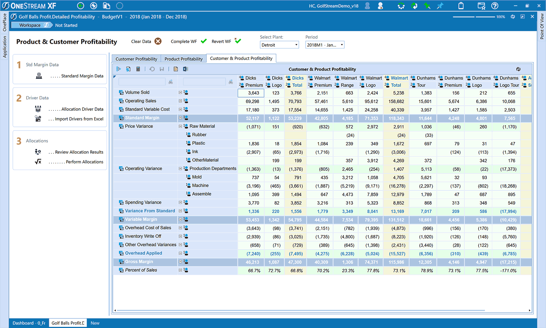Viewport: 546px width, 328px height.
Task: Click the green refresh application icon in title bar
Action: click(414, 6)
